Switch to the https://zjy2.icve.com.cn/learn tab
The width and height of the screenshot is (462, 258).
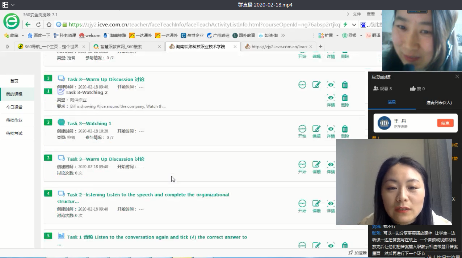(278, 46)
